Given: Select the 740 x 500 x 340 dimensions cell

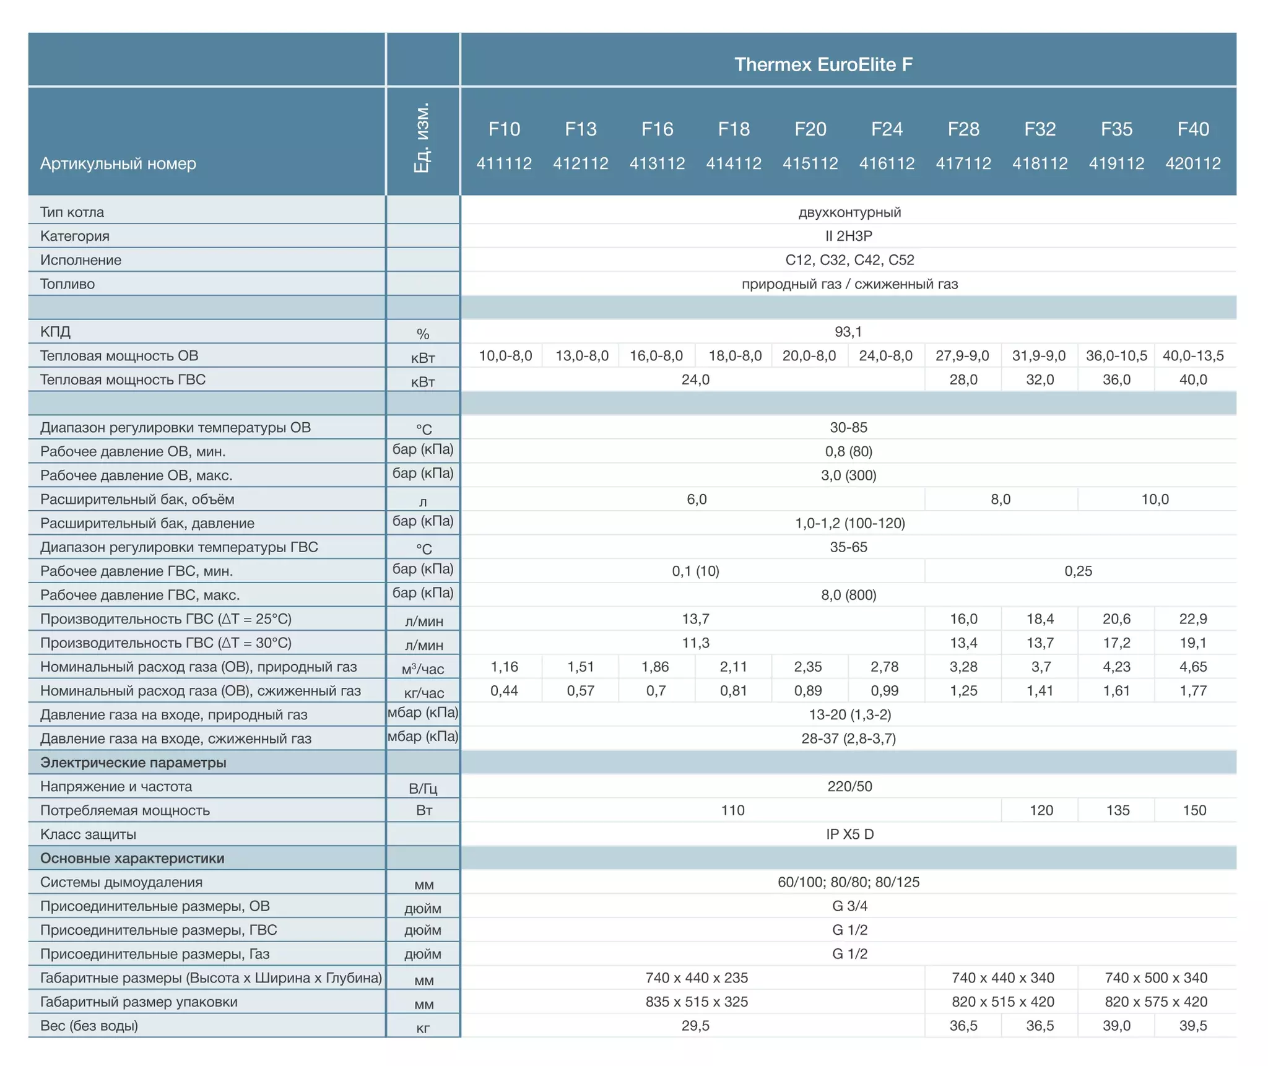Looking at the screenshot, I should 1156,978.
